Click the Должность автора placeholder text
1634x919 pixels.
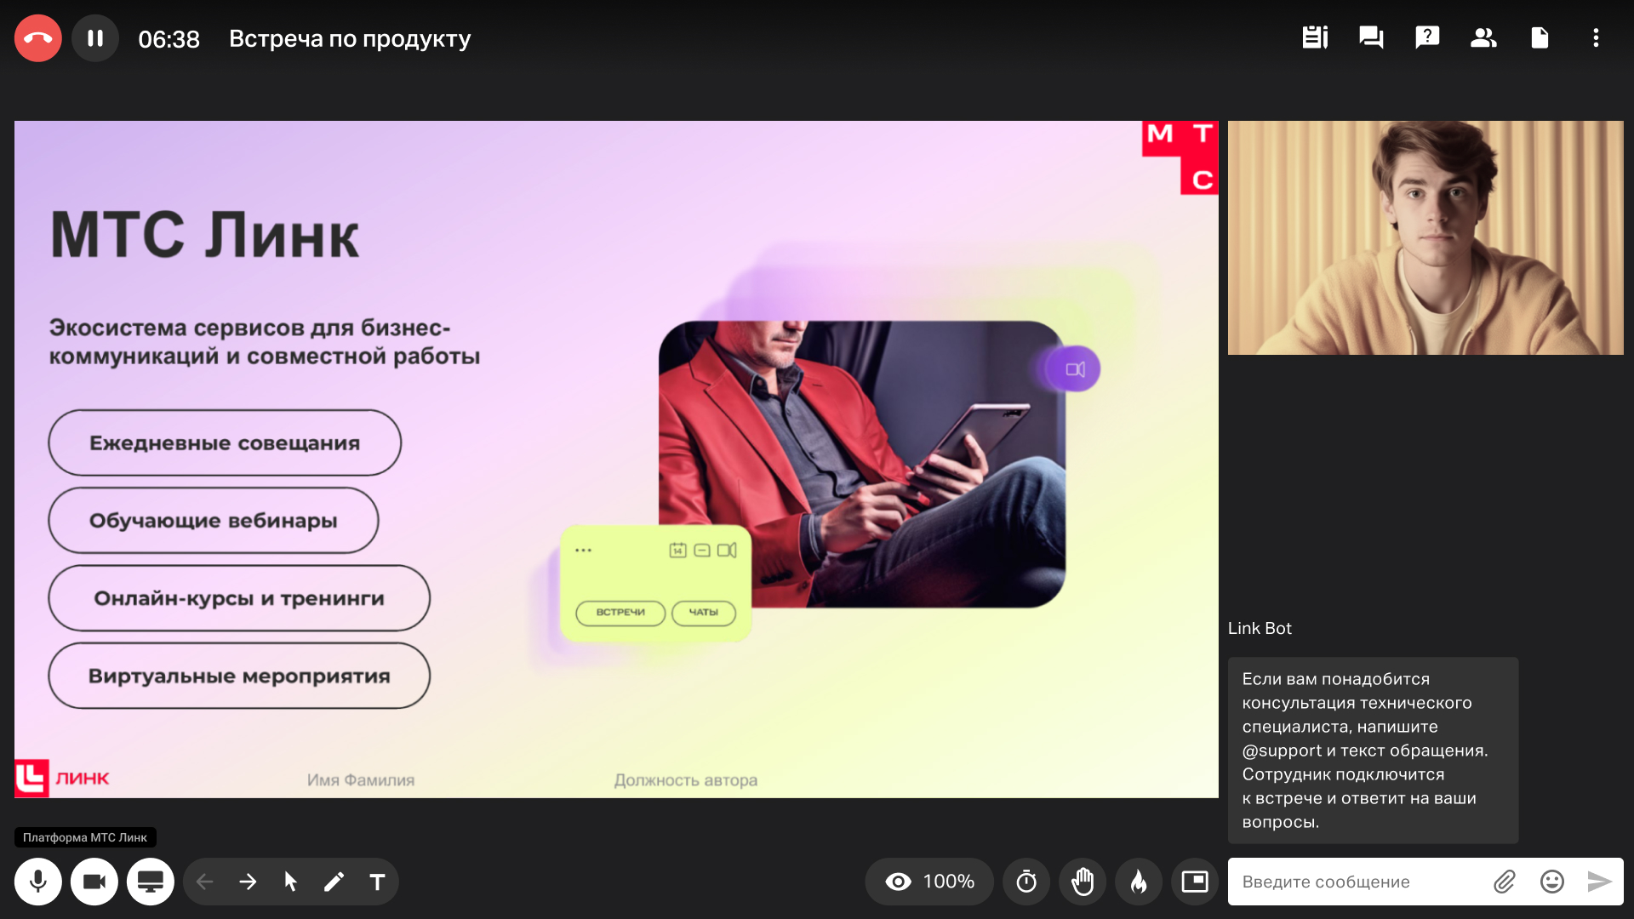point(686,780)
